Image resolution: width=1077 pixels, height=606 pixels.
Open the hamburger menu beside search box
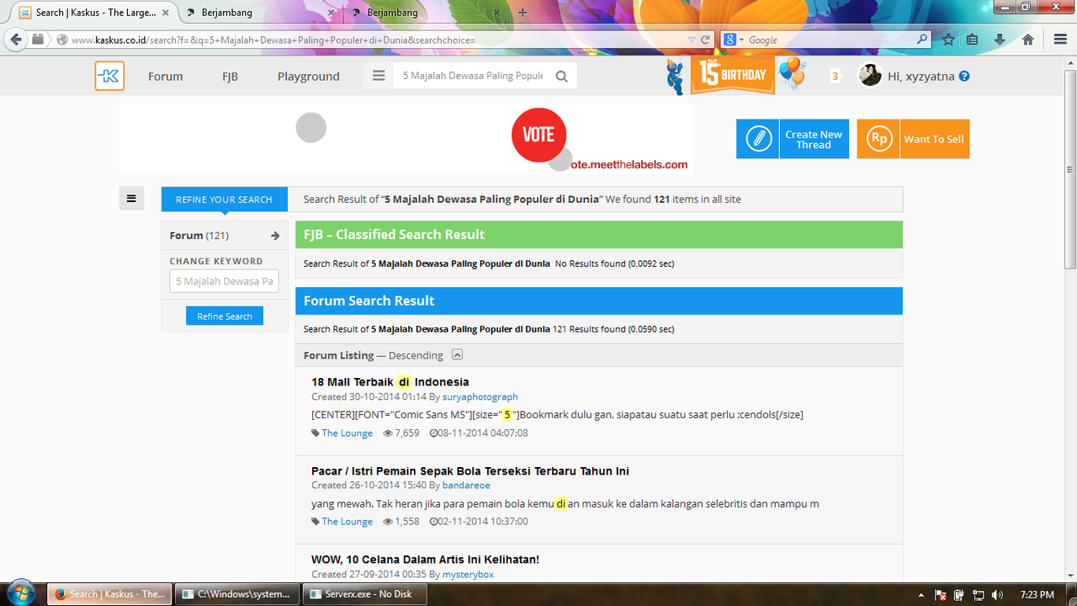[x=379, y=76]
